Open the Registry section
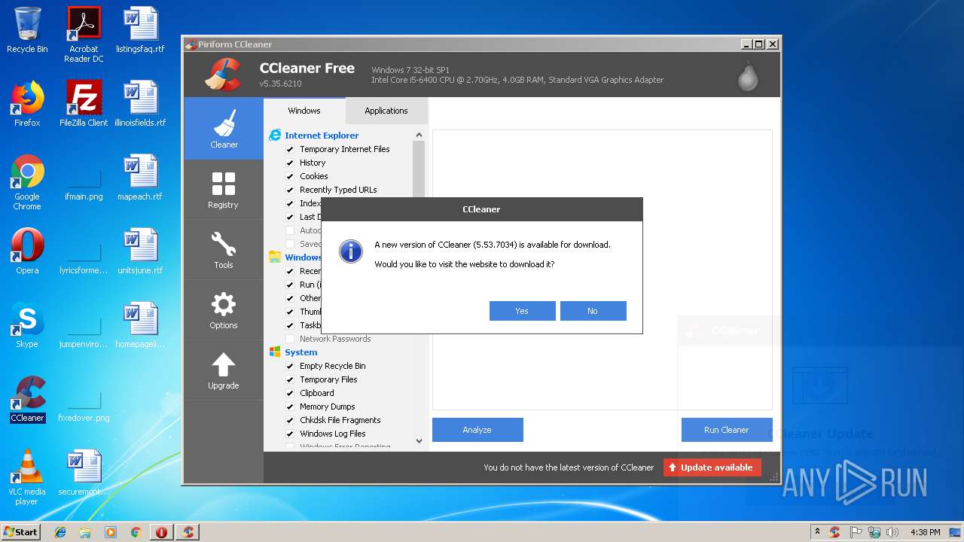Viewport: 964px width, 542px height. [x=224, y=189]
